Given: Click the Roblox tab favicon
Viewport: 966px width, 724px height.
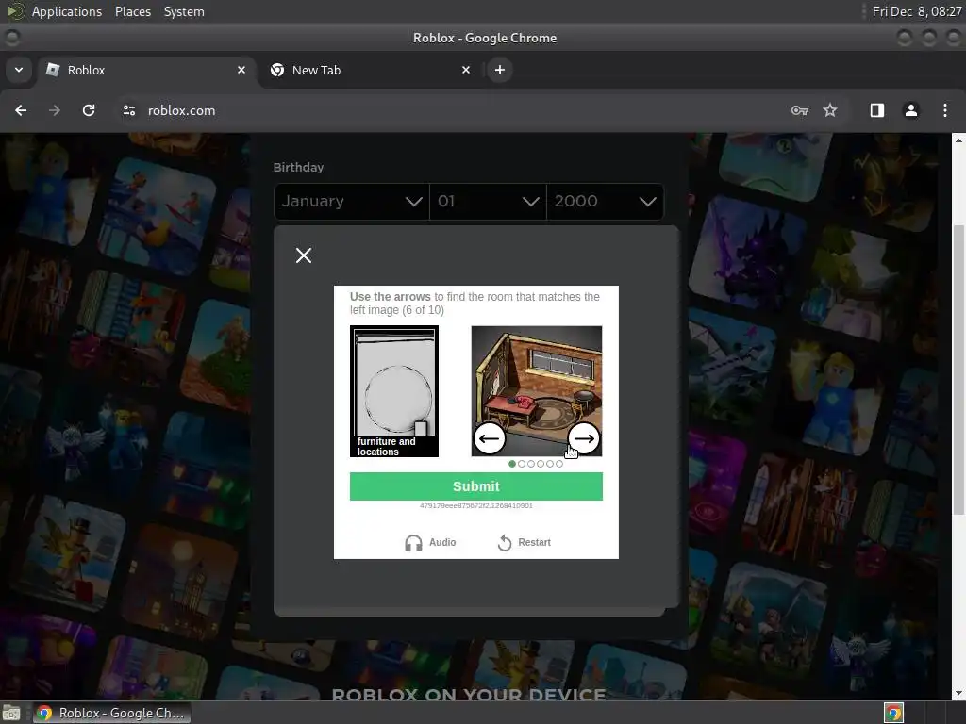Looking at the screenshot, I should pos(53,70).
